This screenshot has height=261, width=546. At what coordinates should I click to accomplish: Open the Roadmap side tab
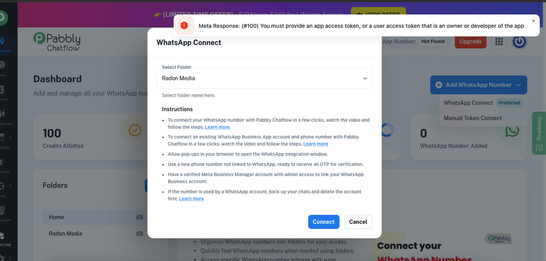click(x=539, y=133)
